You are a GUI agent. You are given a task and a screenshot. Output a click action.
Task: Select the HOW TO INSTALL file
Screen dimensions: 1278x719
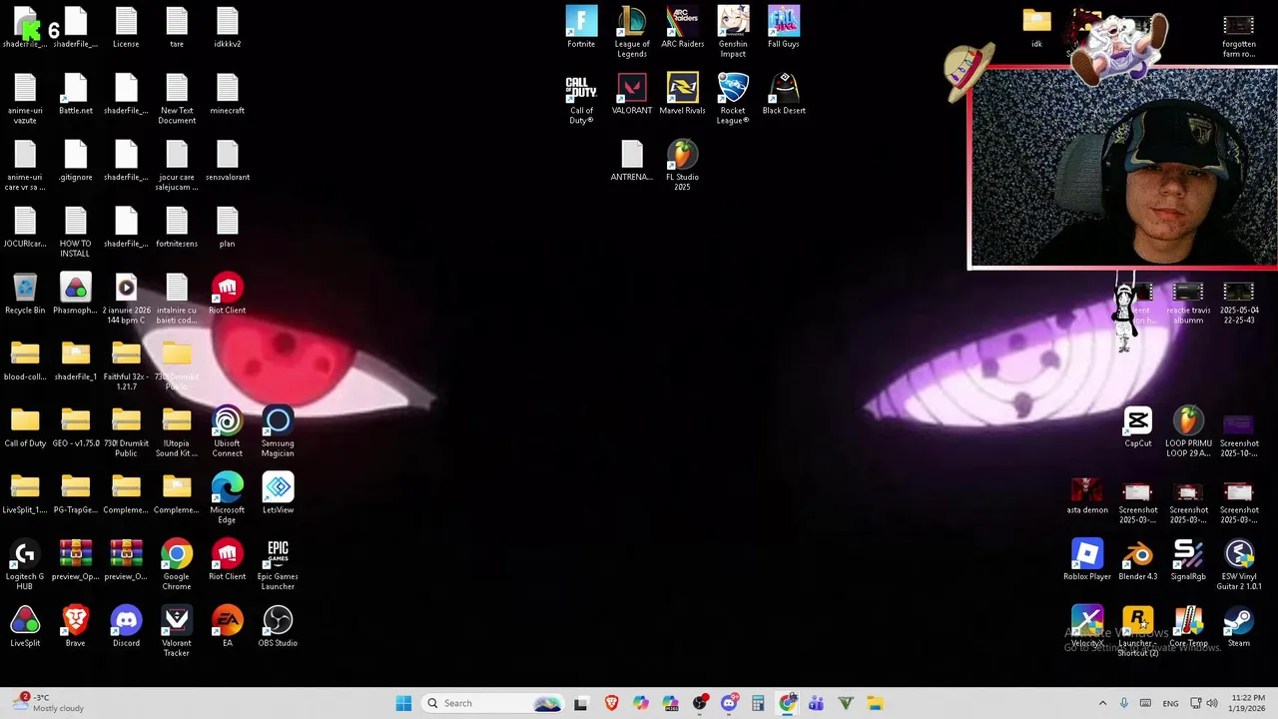(x=76, y=232)
